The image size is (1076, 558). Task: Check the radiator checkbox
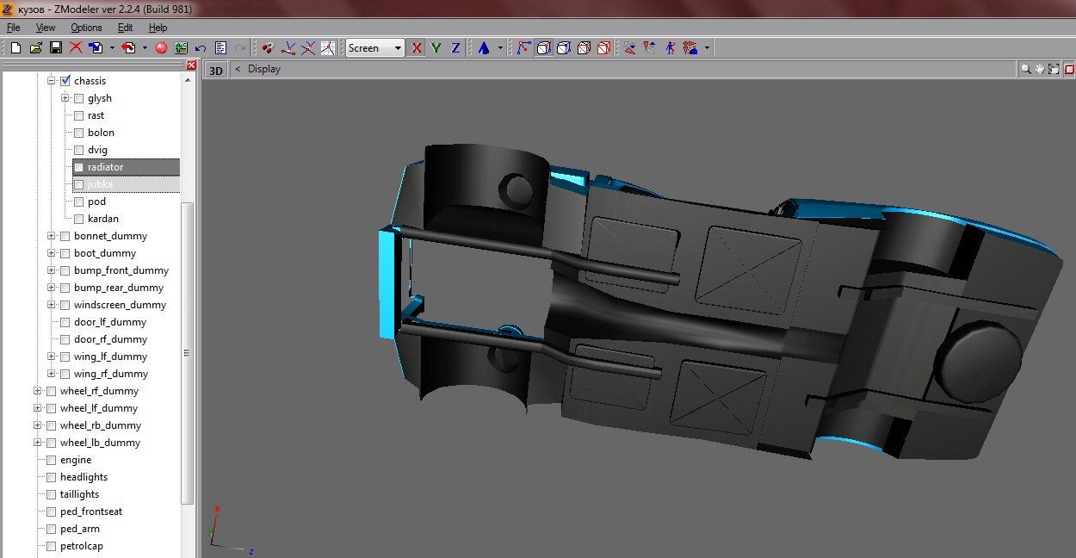tap(79, 167)
